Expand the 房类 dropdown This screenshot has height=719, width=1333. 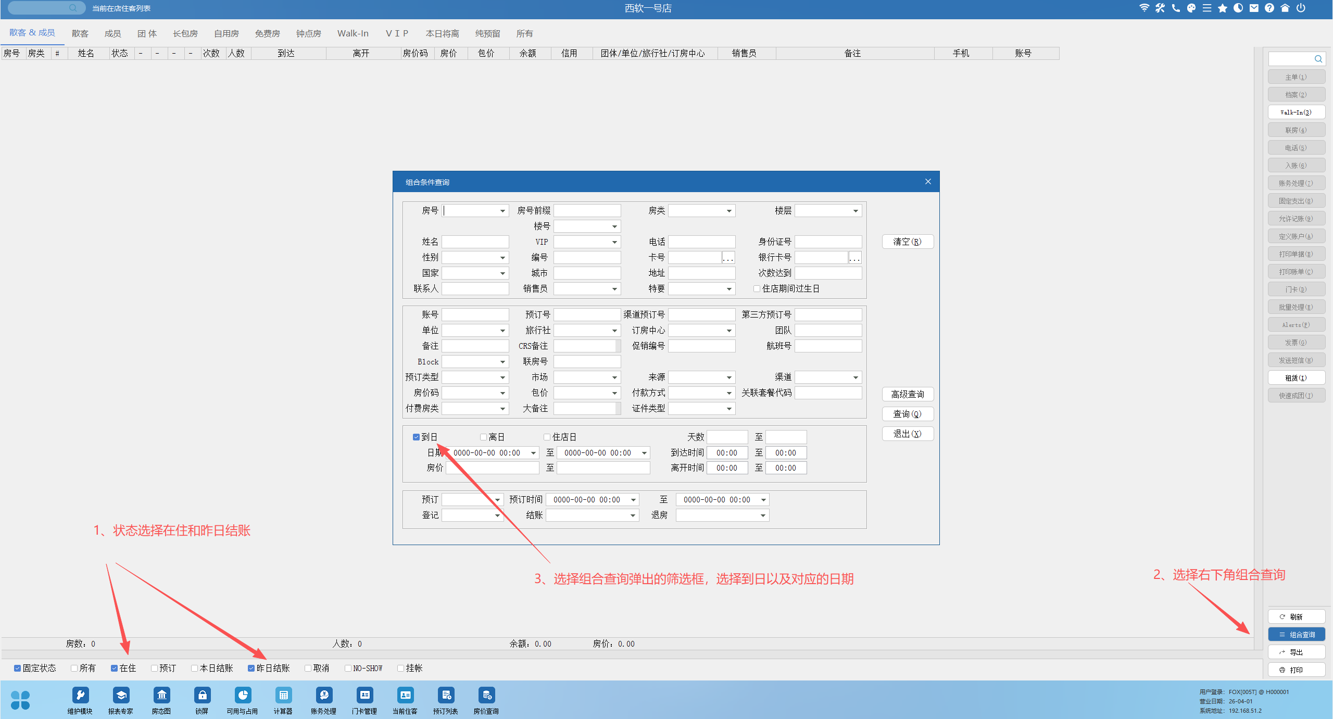729,211
